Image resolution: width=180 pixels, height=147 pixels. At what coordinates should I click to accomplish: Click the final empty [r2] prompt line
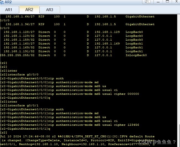click(x=4, y=133)
